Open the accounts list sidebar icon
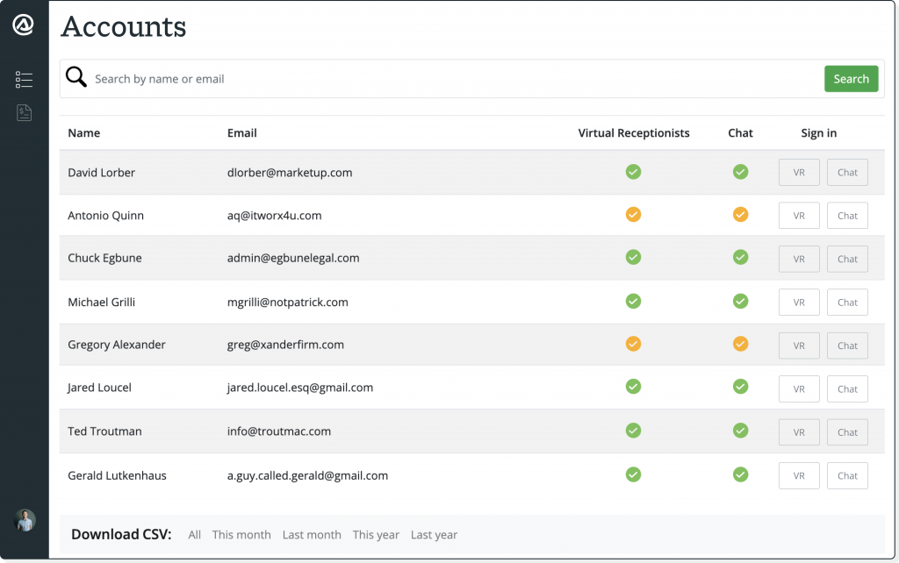Viewport: 899px width, 563px height. (x=24, y=80)
